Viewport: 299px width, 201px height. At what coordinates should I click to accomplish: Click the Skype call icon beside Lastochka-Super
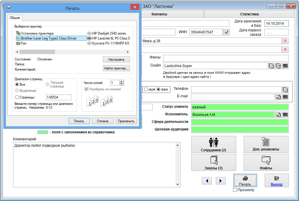pyautogui.click(x=271, y=66)
